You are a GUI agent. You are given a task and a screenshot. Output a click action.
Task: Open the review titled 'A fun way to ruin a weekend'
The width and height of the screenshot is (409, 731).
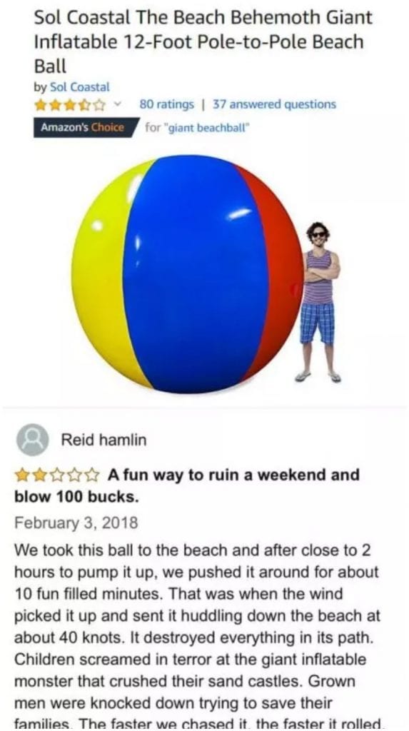(187, 485)
